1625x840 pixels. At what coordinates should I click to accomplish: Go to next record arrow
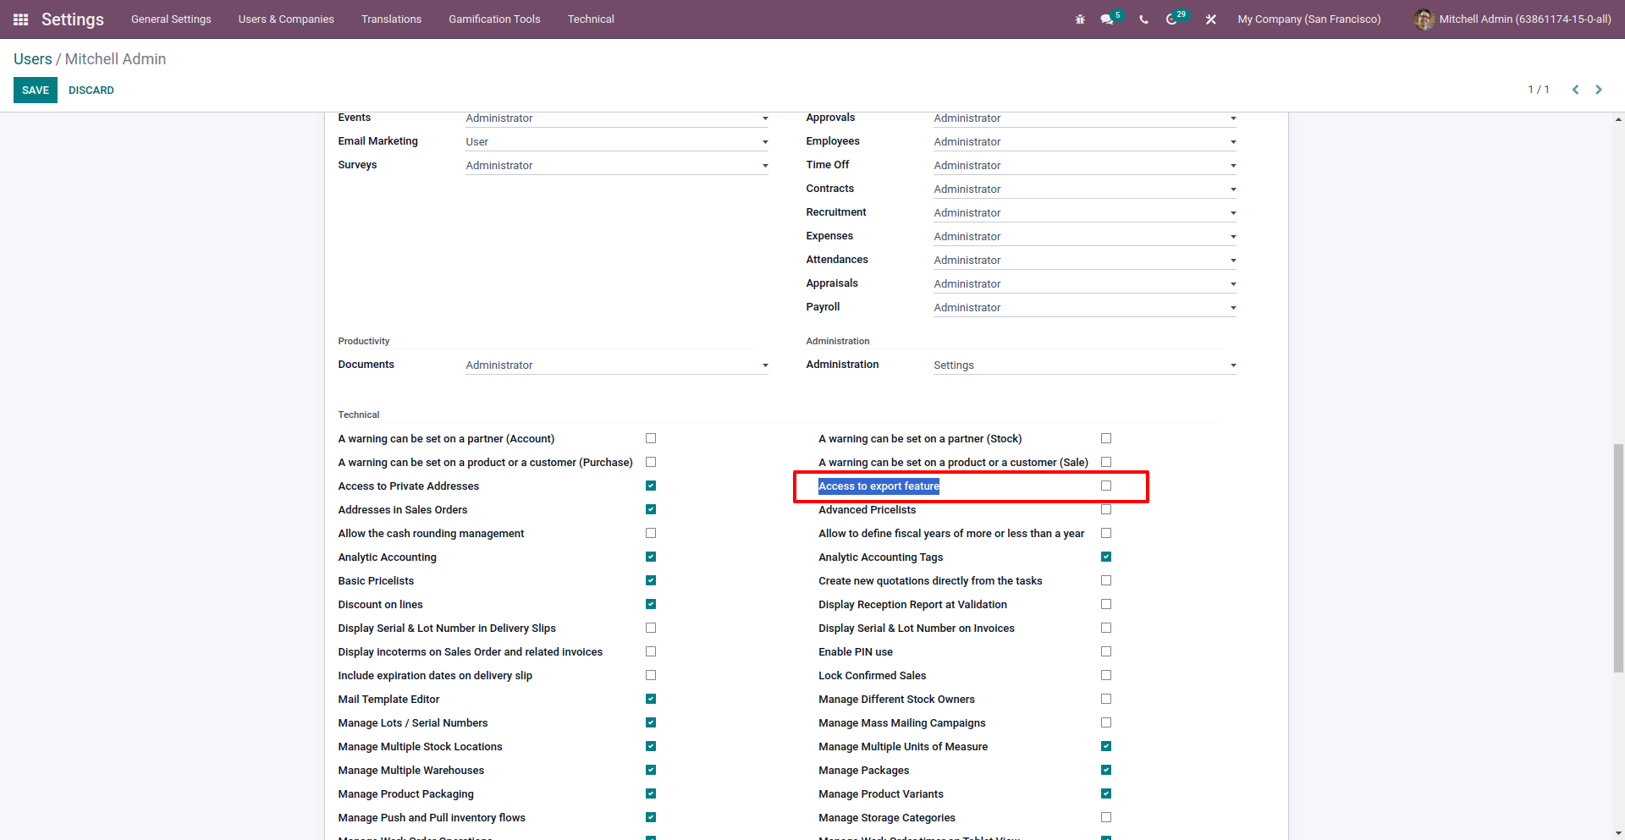(x=1599, y=90)
